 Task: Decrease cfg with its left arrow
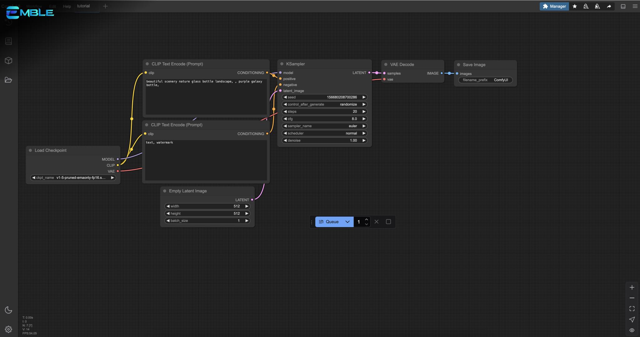(x=285, y=119)
